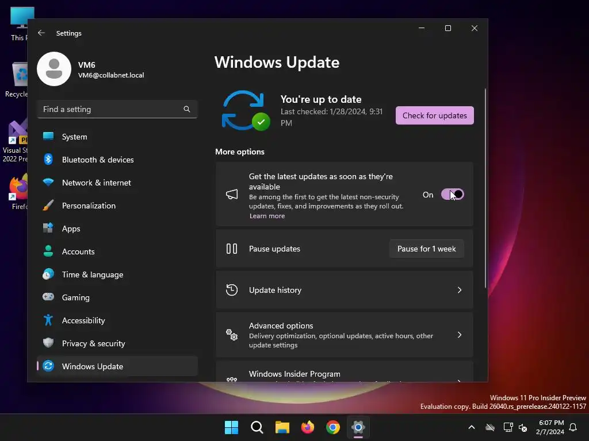Screen dimensions: 589x441
Task: Launch Firefox from the taskbar
Action: (x=308, y=427)
